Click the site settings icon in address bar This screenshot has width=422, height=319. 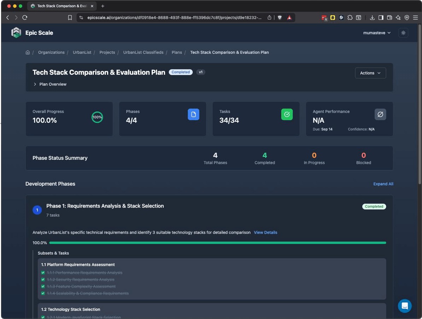pyautogui.click(x=81, y=17)
